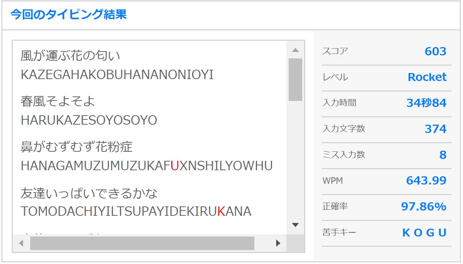Screen dimensions: 463x264
Task: Click the vertical scrollbar up arrow
Action: pyautogui.click(x=295, y=50)
